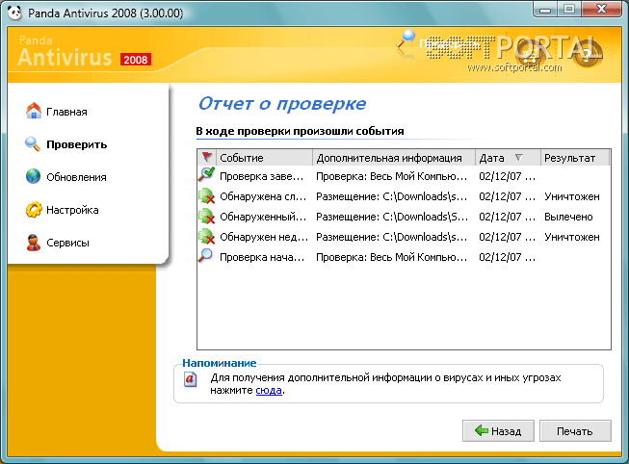Click info cell of Проверка нача… row
This screenshot has width=629, height=464.
point(392,257)
